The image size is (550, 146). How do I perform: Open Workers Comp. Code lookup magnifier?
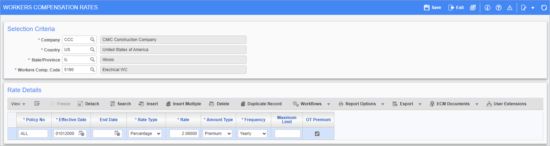pyautogui.click(x=92, y=70)
